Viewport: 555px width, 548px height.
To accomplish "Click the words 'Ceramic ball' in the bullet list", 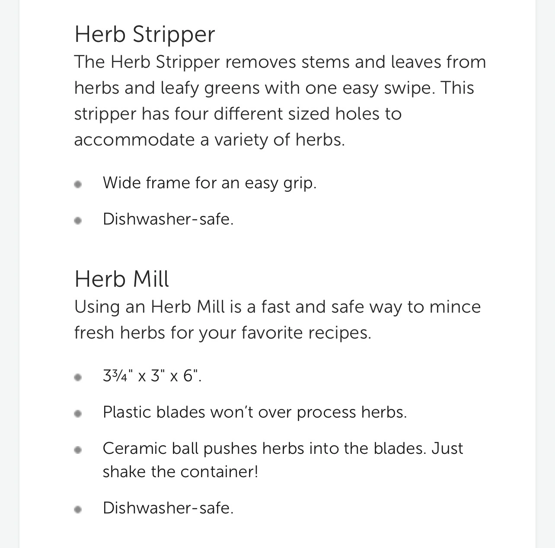I will point(150,449).
